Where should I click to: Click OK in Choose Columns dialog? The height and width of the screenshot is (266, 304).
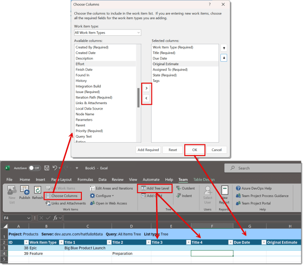[x=195, y=150]
